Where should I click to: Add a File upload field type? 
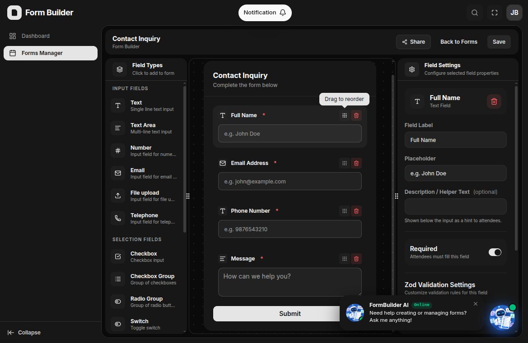(145, 196)
